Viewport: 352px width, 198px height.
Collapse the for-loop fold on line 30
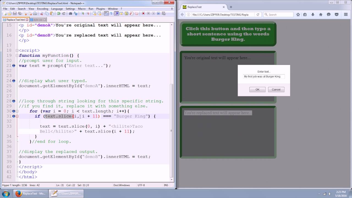(x=17, y=111)
